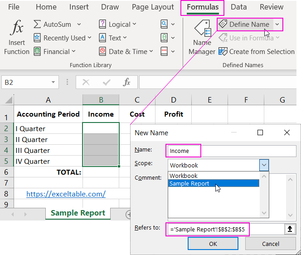Click the 'III Quarter' cell
Viewport: 301px width, 255px height.
(48, 150)
